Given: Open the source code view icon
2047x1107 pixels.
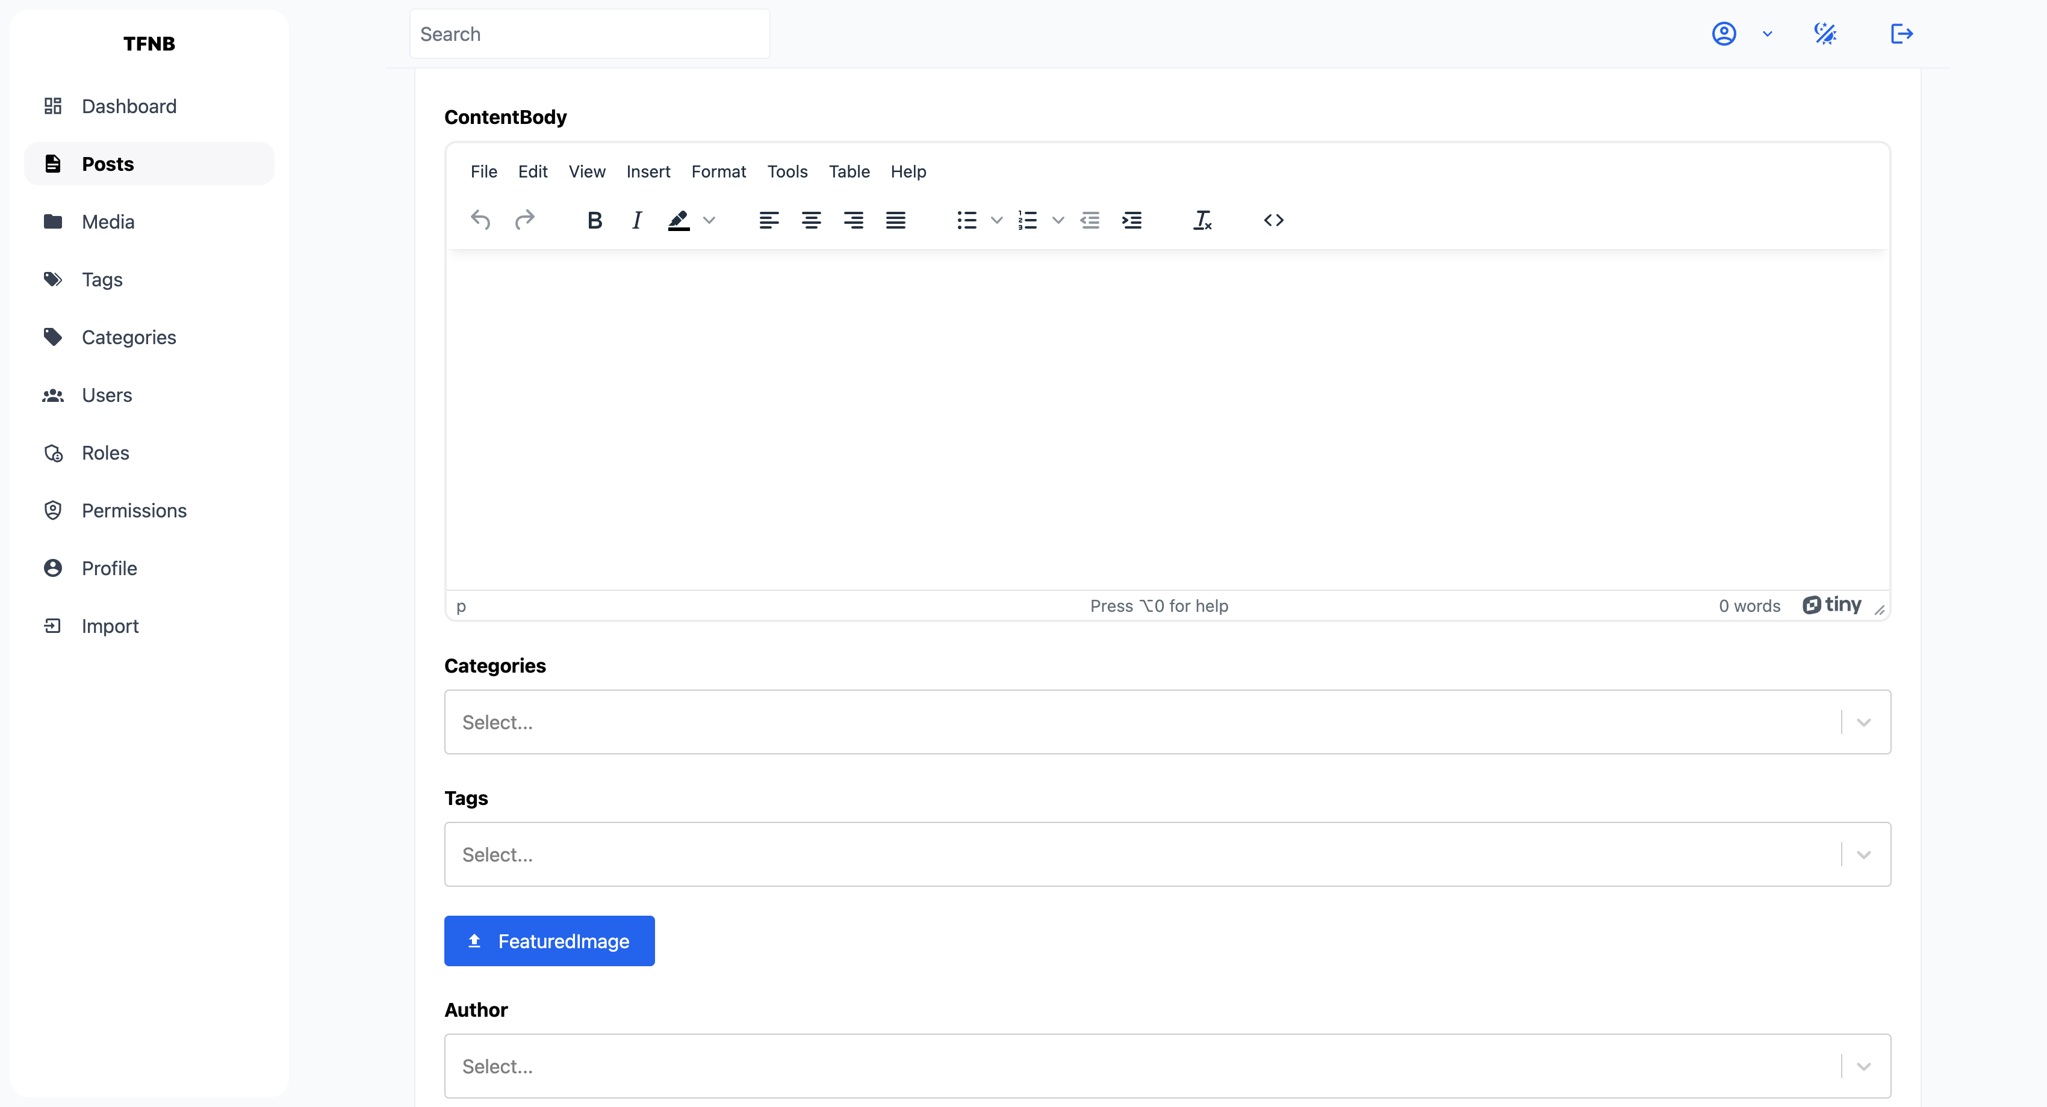Looking at the screenshot, I should (x=1274, y=220).
